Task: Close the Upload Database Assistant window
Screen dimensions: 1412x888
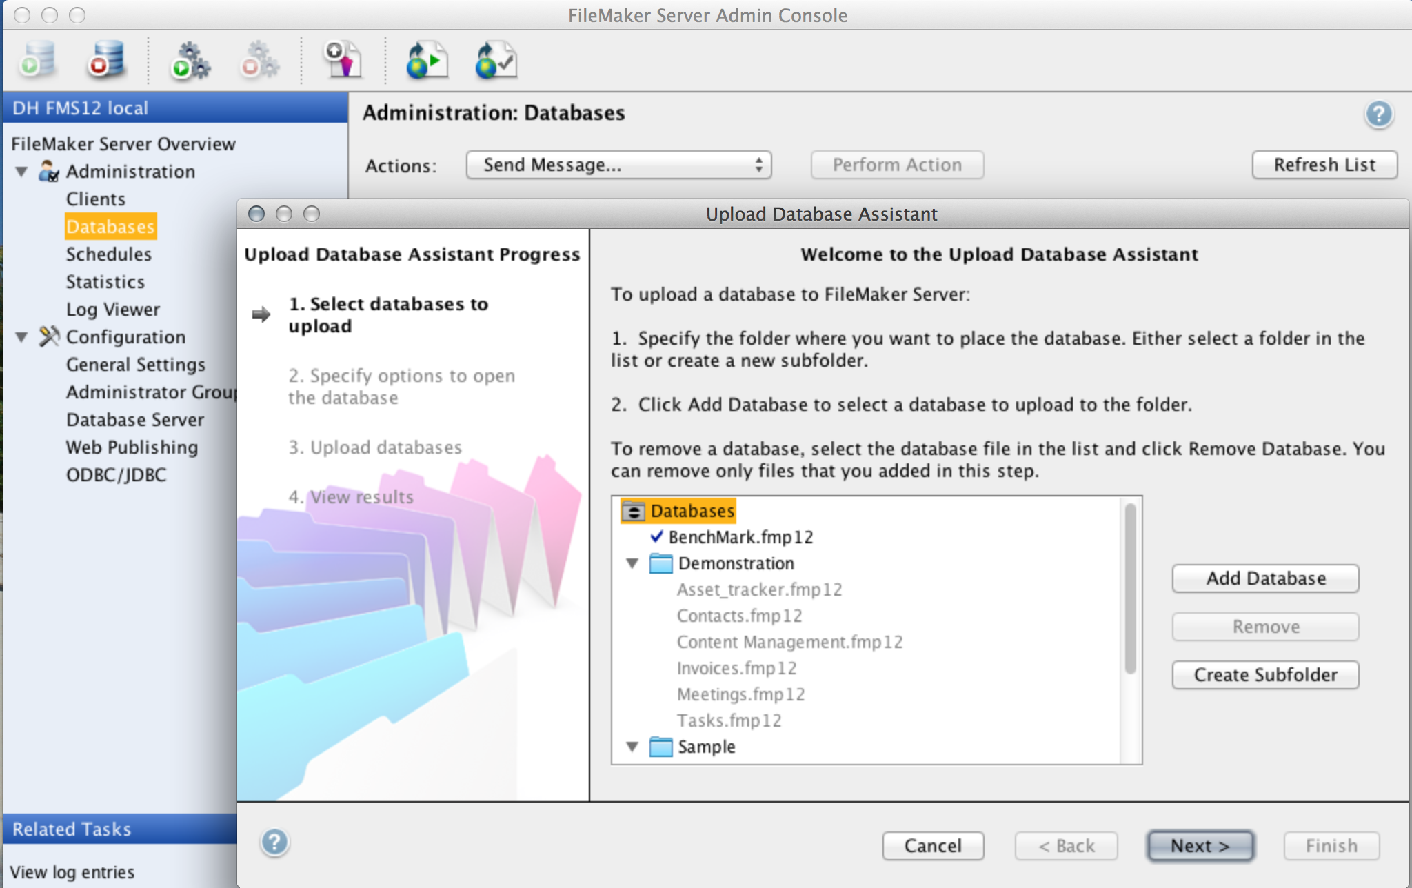Action: click(256, 214)
